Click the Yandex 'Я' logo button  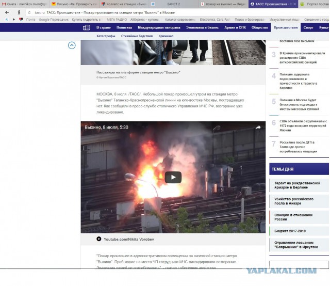pyautogui.click(x=19, y=12)
